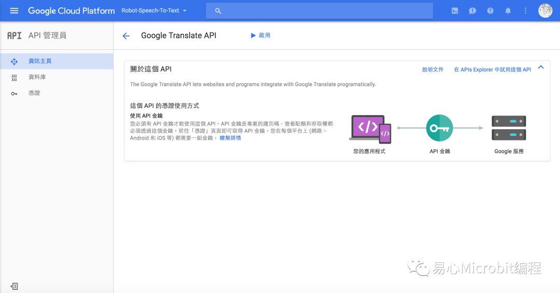Viewport: 560px width, 293px height.
Task: Click the 使用 API 金鑰 subheading
Action: coord(146,116)
